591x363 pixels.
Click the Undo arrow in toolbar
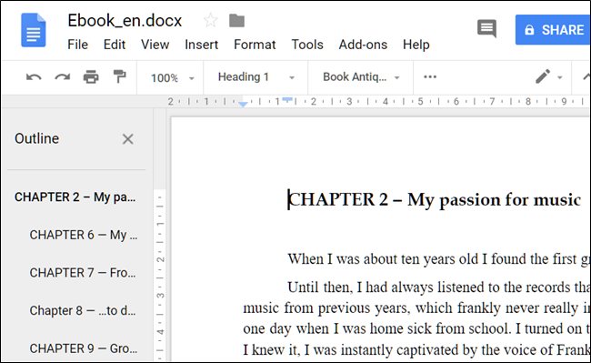34,77
